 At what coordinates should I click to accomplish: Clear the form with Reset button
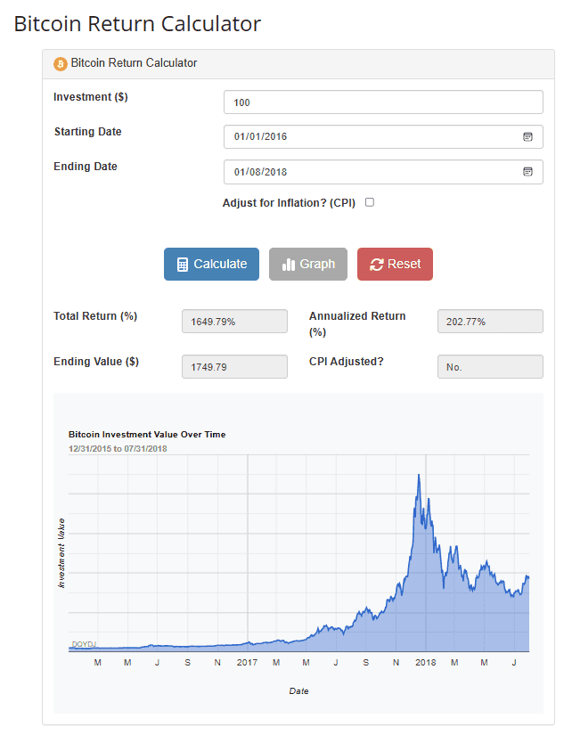[x=395, y=264]
